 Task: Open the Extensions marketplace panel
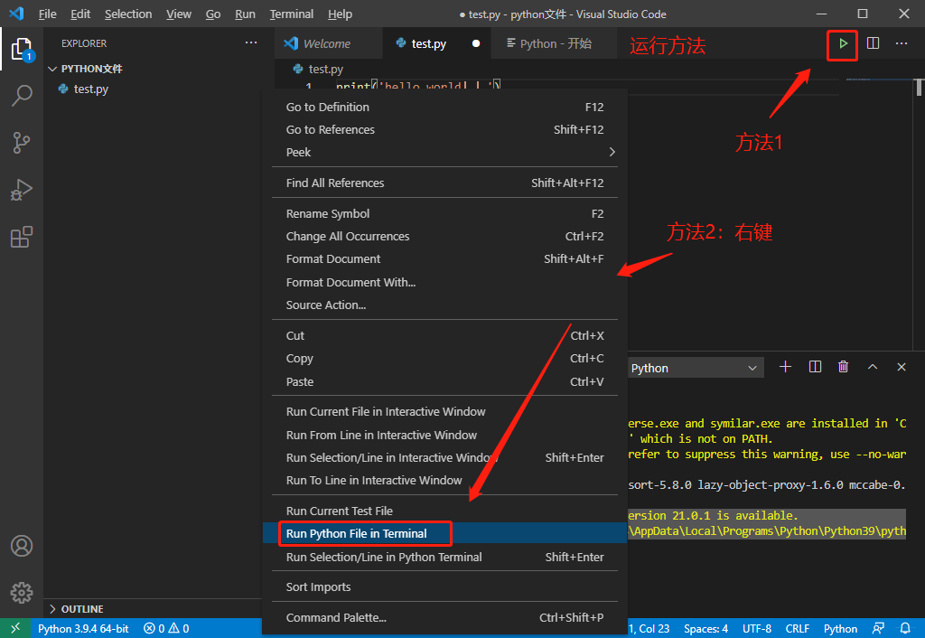click(22, 237)
